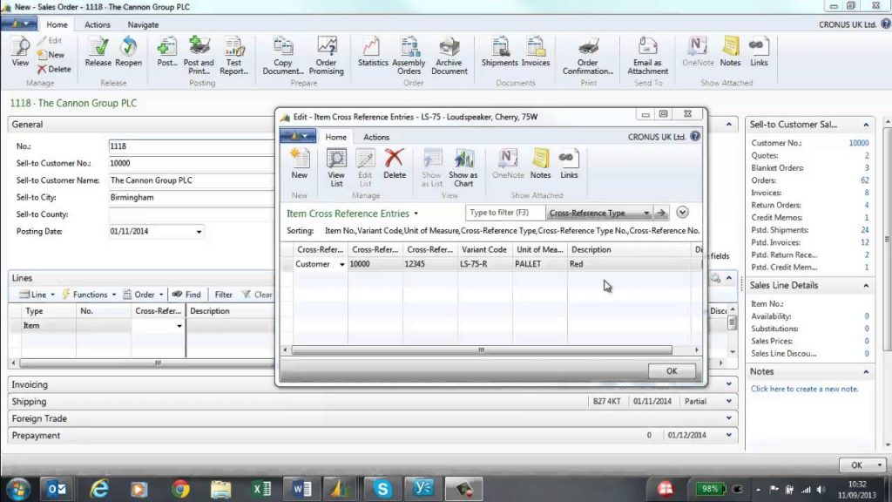This screenshot has width=892, height=502.
Task: Click OK in Cross Reference dialog
Action: tap(672, 371)
